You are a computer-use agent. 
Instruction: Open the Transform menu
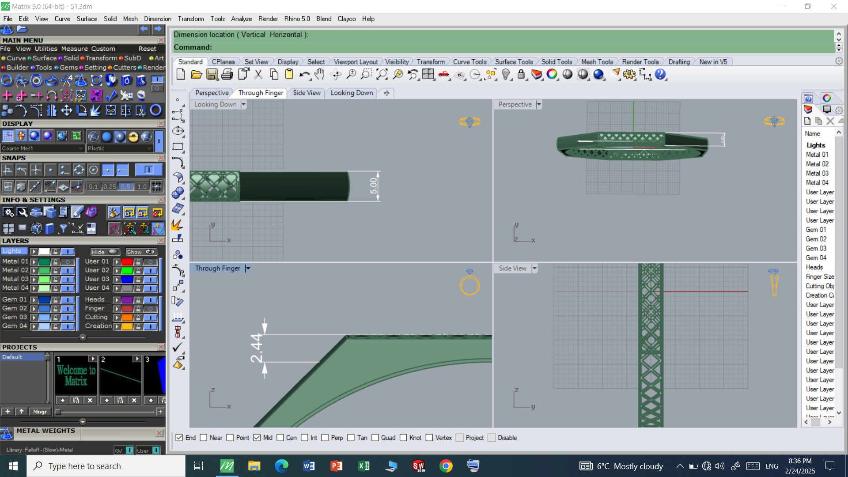click(x=191, y=19)
